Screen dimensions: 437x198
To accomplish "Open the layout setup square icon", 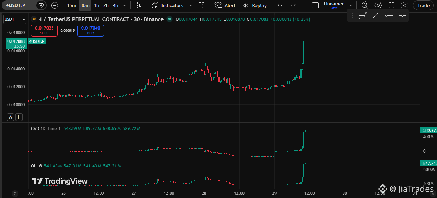I will coord(316,5).
